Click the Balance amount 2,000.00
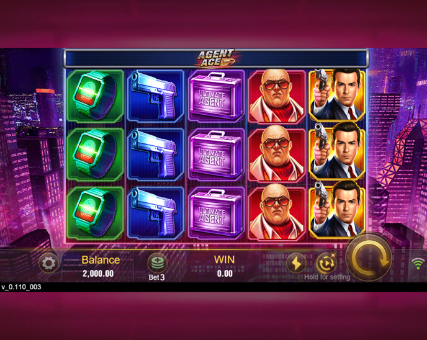The height and width of the screenshot is (340, 427). click(x=98, y=274)
